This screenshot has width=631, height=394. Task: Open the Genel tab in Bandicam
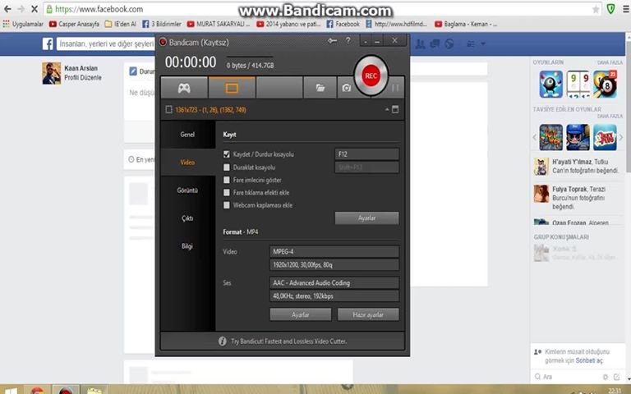[187, 135]
